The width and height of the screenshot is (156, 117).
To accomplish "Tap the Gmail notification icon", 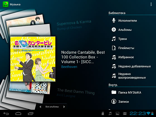I will 125,113.
